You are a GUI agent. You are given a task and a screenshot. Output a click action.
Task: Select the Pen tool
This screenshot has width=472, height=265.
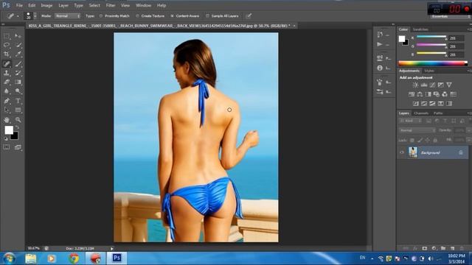(x=7, y=101)
